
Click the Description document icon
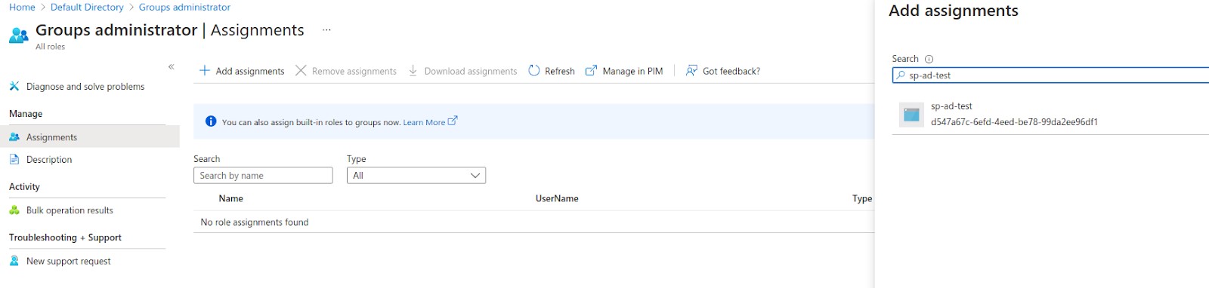[14, 160]
